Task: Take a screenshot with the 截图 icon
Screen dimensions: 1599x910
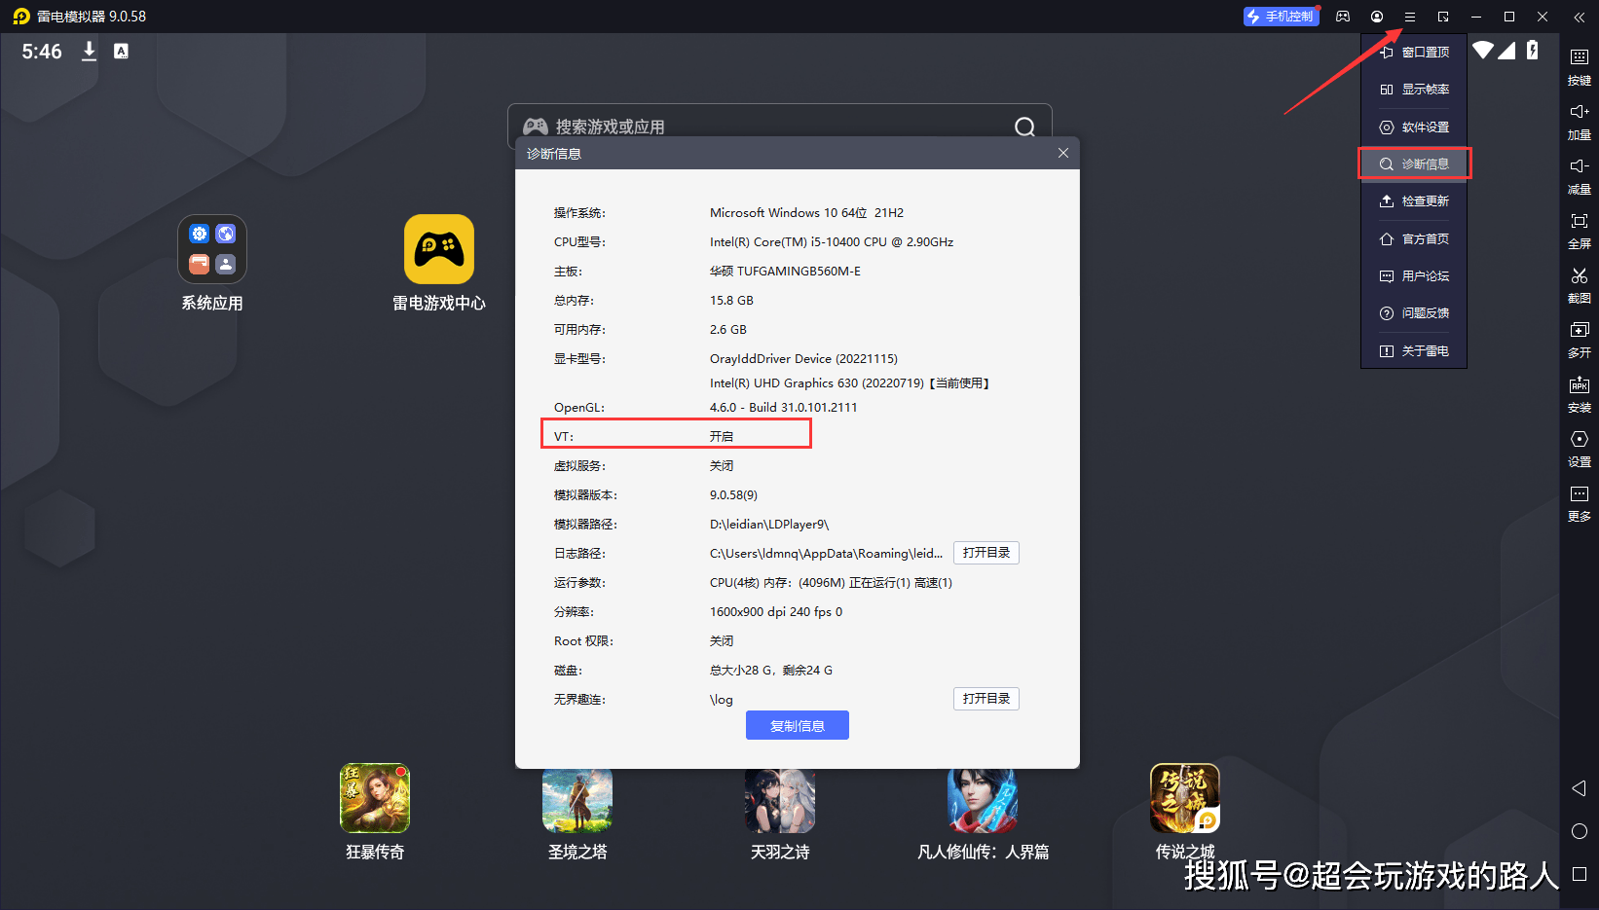Action: 1580,285
